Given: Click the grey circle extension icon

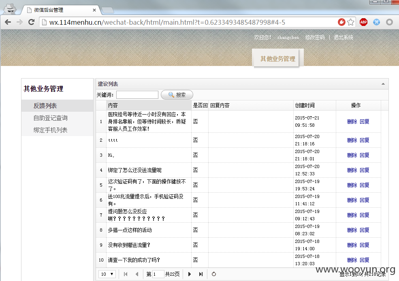Looking at the screenshot, I should click(x=389, y=22).
